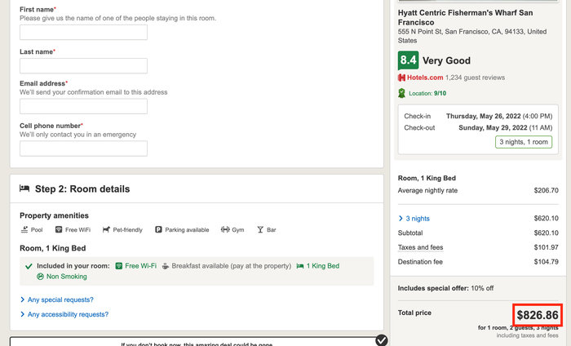Click the check-in date Thursday, May 26, 2022
Image resolution: width=571 pixels, height=346 pixels.
tap(483, 116)
